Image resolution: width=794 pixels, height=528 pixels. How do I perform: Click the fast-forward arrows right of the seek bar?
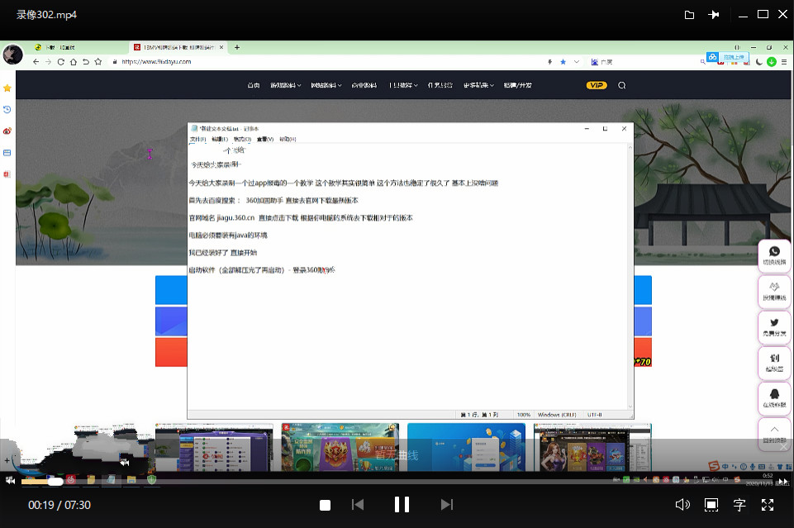coord(783,481)
